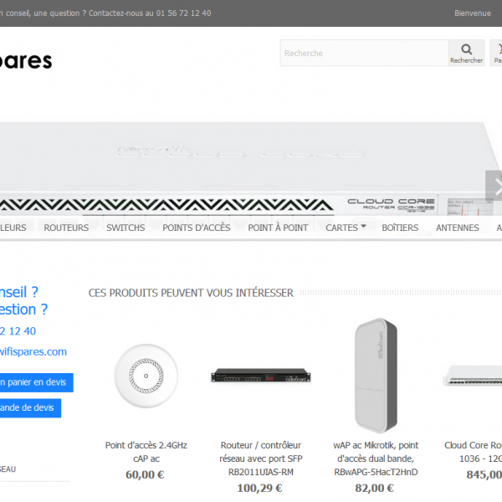Image resolution: width=502 pixels, height=502 pixels.
Task: Open wAP ac Mikrotik RBwAPG-5HacT2HnD link
Action: (376, 458)
